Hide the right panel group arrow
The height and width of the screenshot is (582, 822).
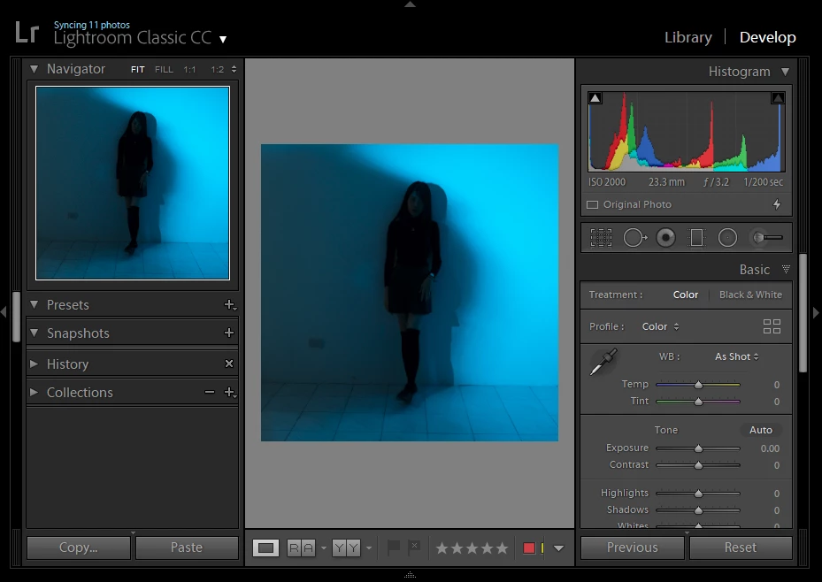[x=816, y=313]
